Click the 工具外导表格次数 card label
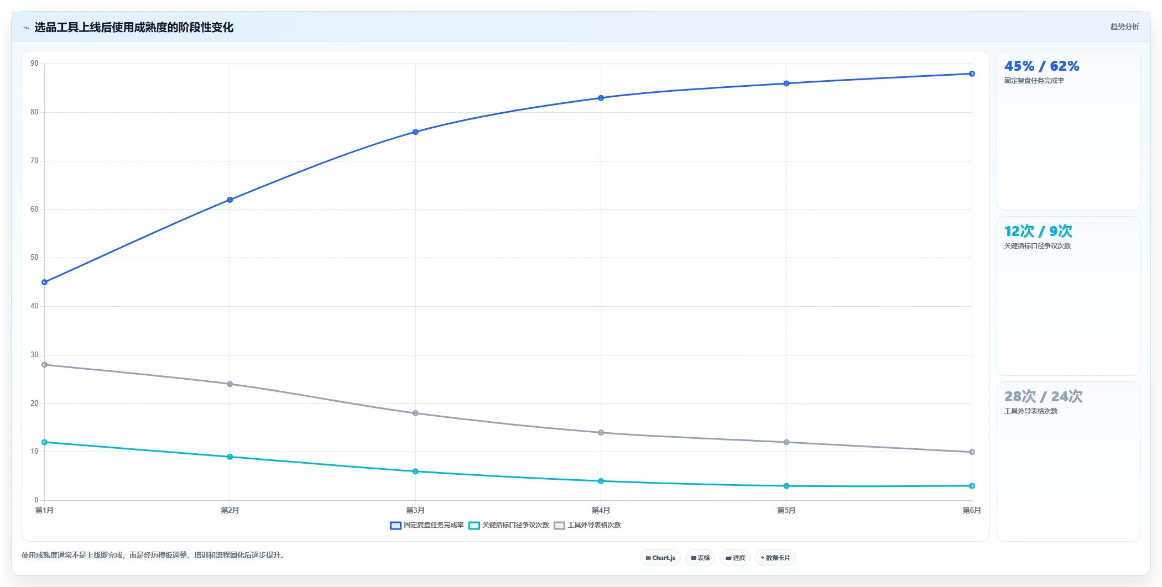The image size is (1162, 587). [1031, 411]
